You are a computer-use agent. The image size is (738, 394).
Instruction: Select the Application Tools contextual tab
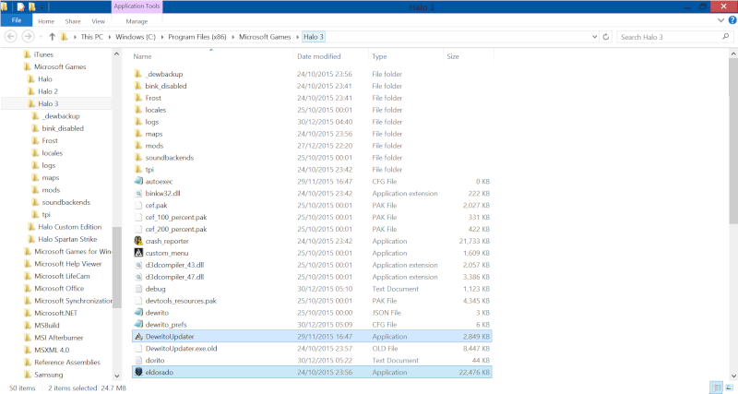137,6
